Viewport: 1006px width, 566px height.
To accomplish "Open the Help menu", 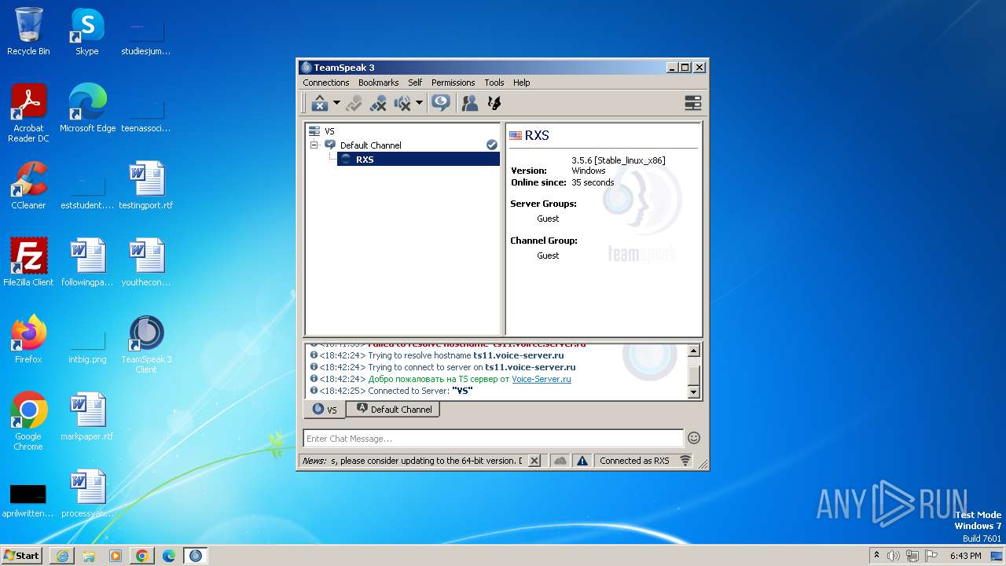I will pyautogui.click(x=522, y=83).
